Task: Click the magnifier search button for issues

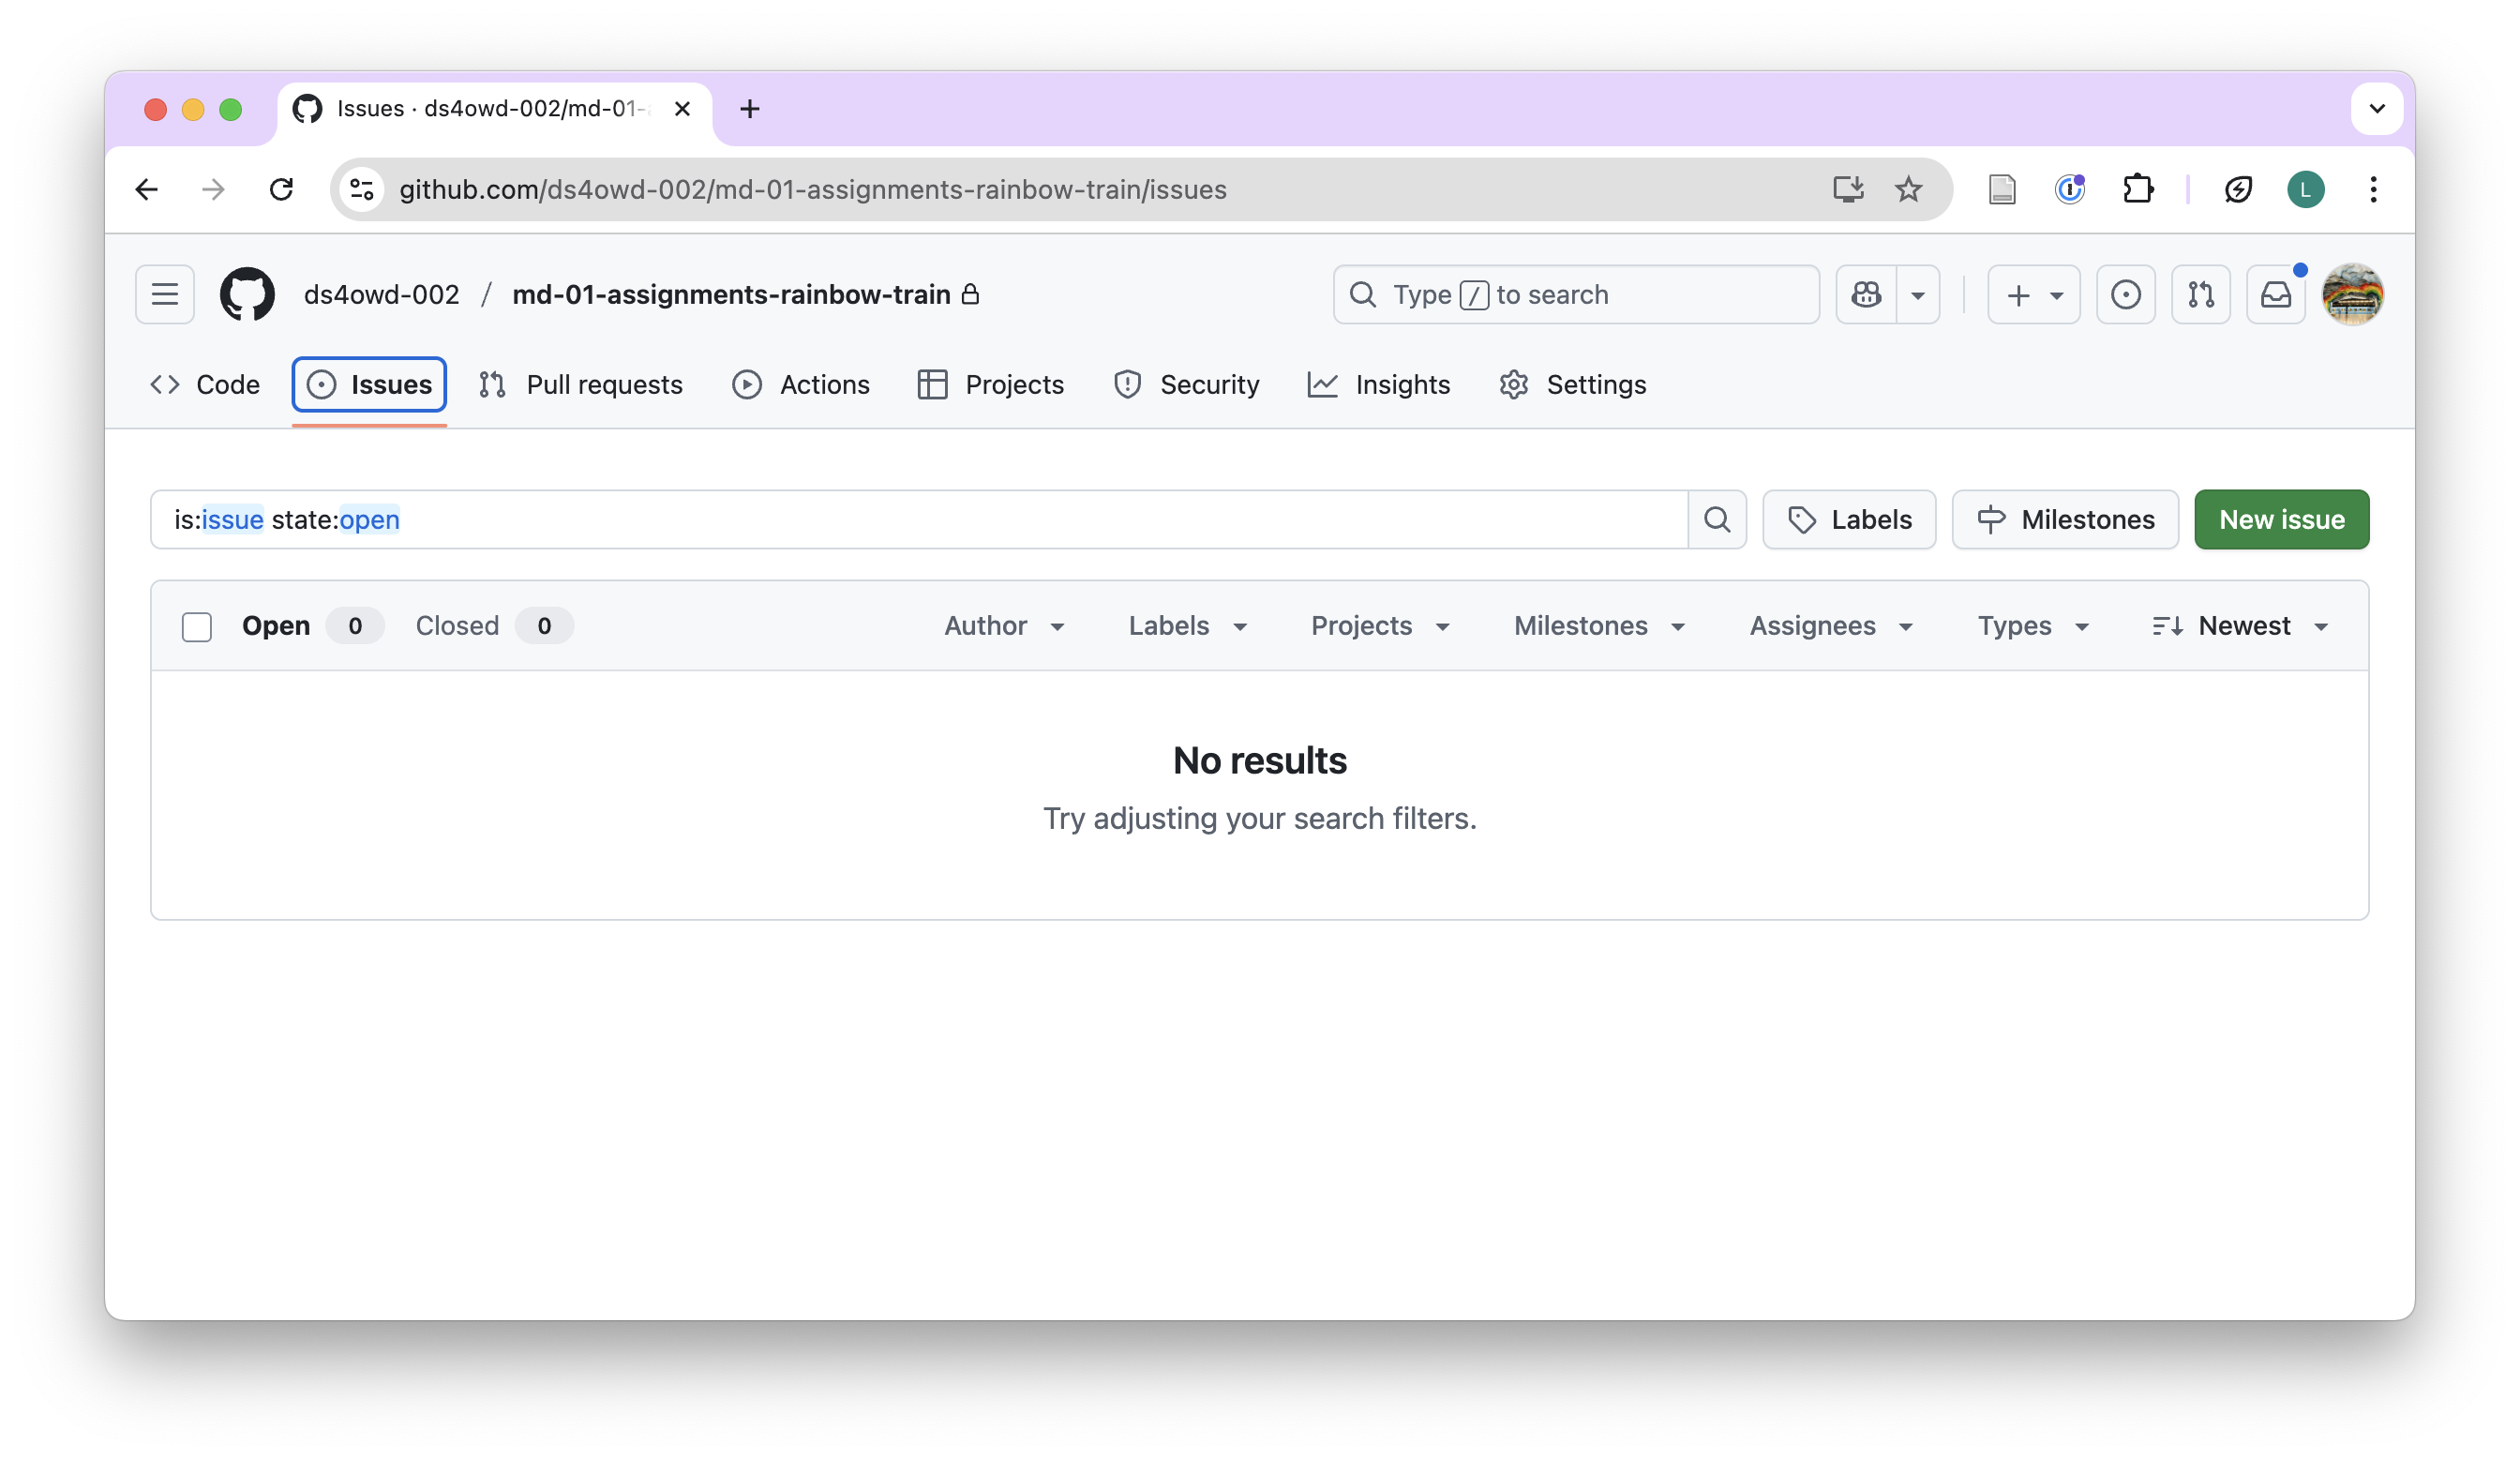Action: [x=1717, y=519]
